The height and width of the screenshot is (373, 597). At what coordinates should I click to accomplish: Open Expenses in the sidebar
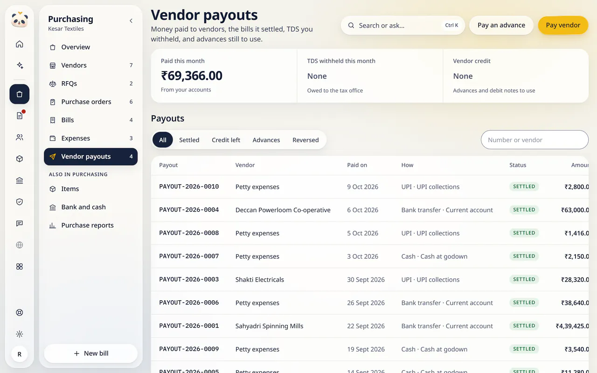[x=90, y=138]
